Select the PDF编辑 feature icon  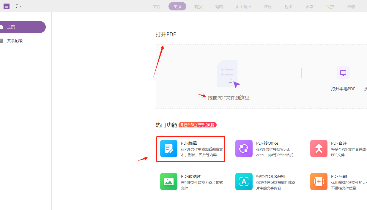pos(168,149)
